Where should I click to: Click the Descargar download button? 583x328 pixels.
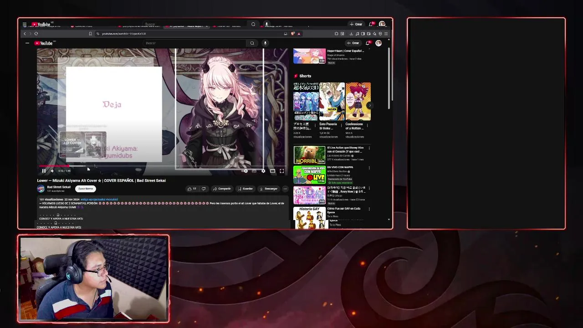[x=268, y=189]
